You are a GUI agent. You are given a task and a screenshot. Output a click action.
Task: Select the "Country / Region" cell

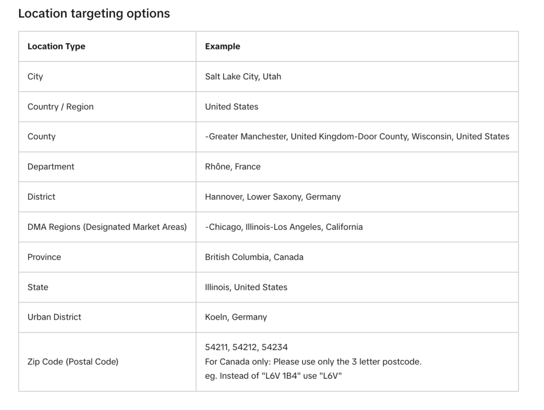click(x=61, y=106)
